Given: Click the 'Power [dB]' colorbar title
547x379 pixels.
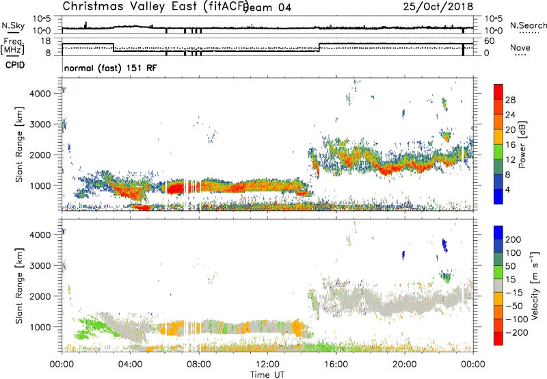Looking at the screenshot, I should (x=522, y=144).
